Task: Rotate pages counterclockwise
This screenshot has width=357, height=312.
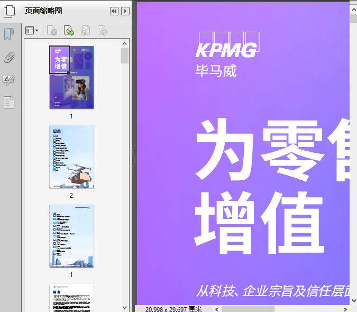Action: (86, 31)
